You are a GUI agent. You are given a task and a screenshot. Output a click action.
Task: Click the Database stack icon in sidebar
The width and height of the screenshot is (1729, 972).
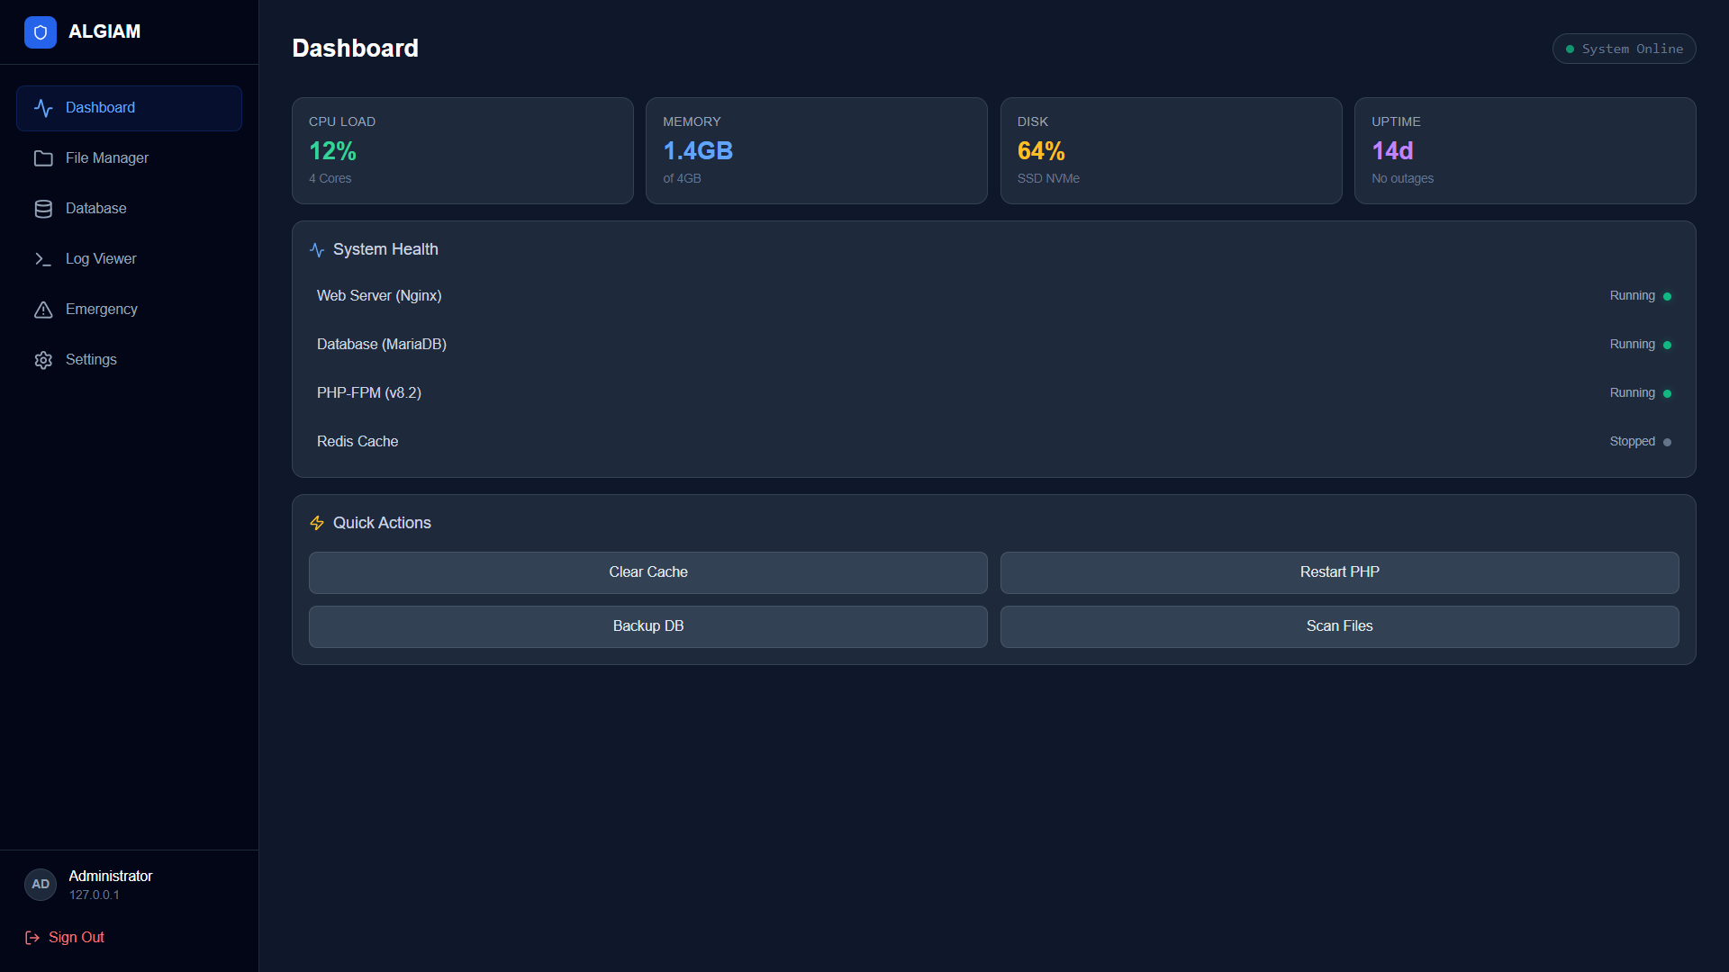(x=43, y=209)
